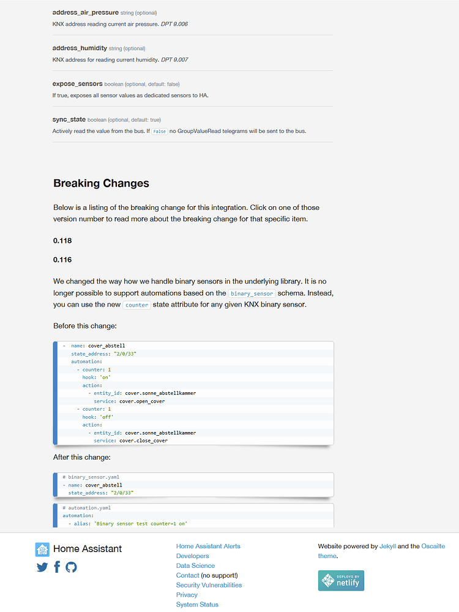This screenshot has height=612, width=459.
Task: Select version 0.116 breaking change link
Action: (62, 259)
